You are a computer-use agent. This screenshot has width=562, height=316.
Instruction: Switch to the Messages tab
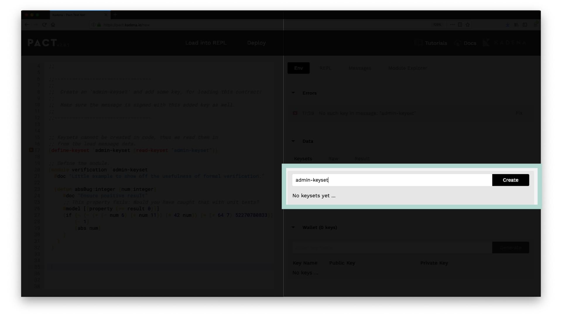[360, 68]
